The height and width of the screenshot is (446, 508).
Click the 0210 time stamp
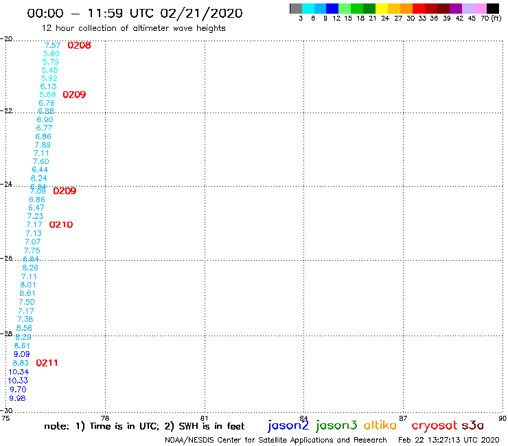(x=61, y=225)
